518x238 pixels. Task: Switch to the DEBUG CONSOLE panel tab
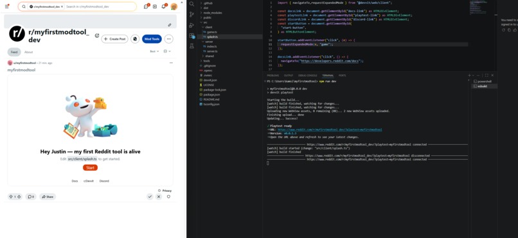pyautogui.click(x=308, y=76)
